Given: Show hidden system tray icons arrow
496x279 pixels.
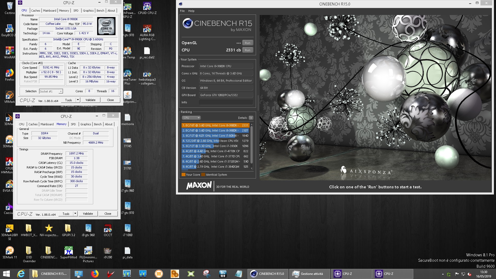Looking at the screenshot, I should pyautogui.click(x=443, y=274).
